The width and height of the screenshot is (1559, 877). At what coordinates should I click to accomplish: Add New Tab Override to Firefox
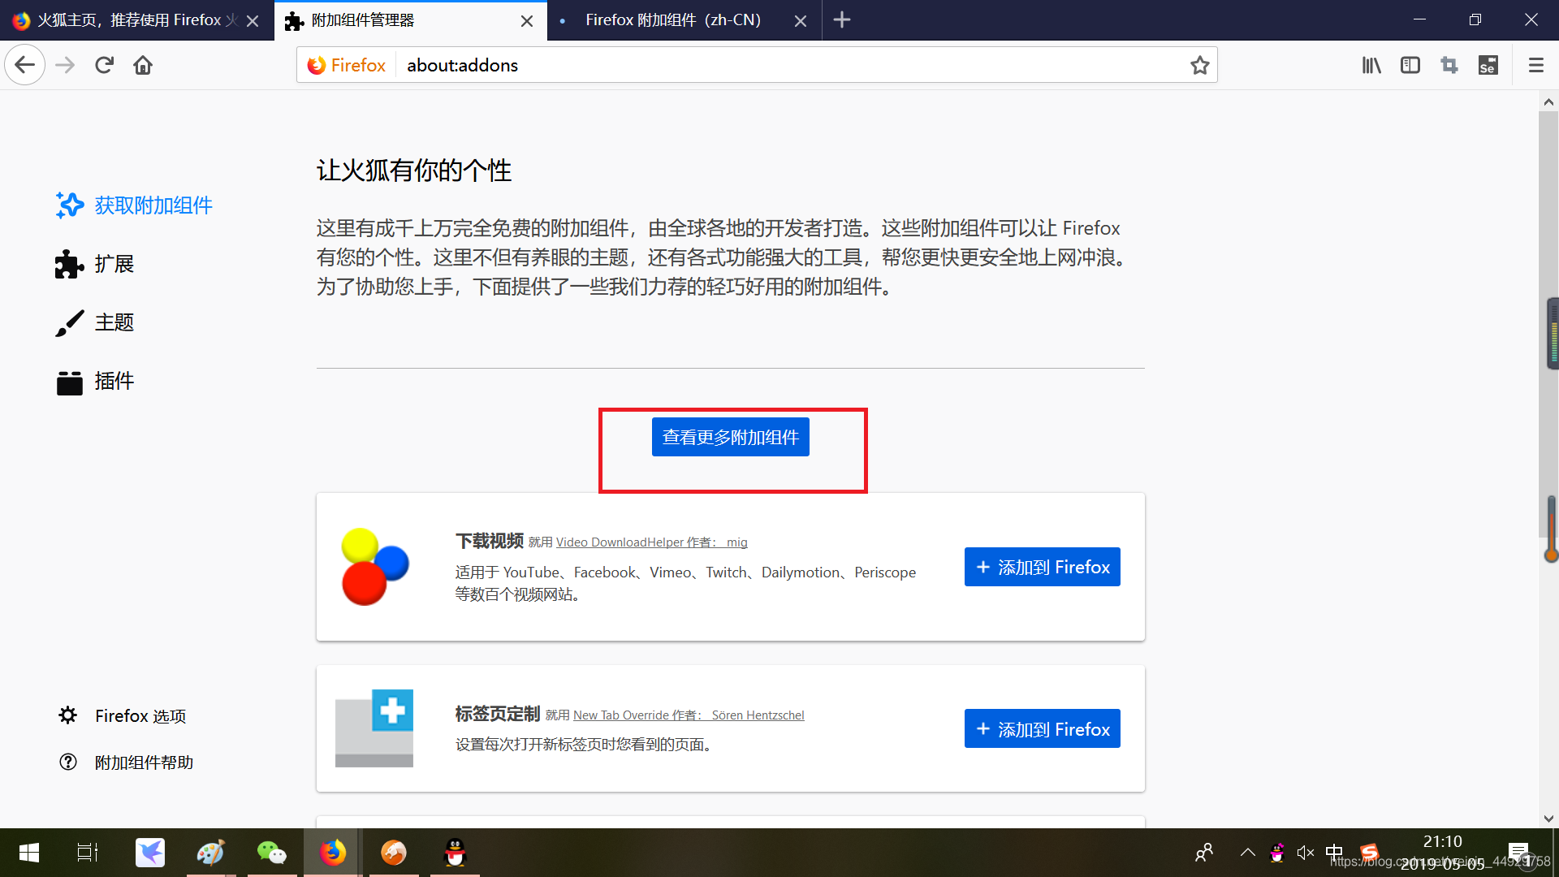1042,728
